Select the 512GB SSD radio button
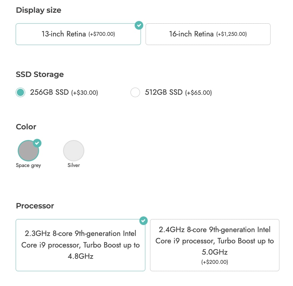 [x=135, y=92]
